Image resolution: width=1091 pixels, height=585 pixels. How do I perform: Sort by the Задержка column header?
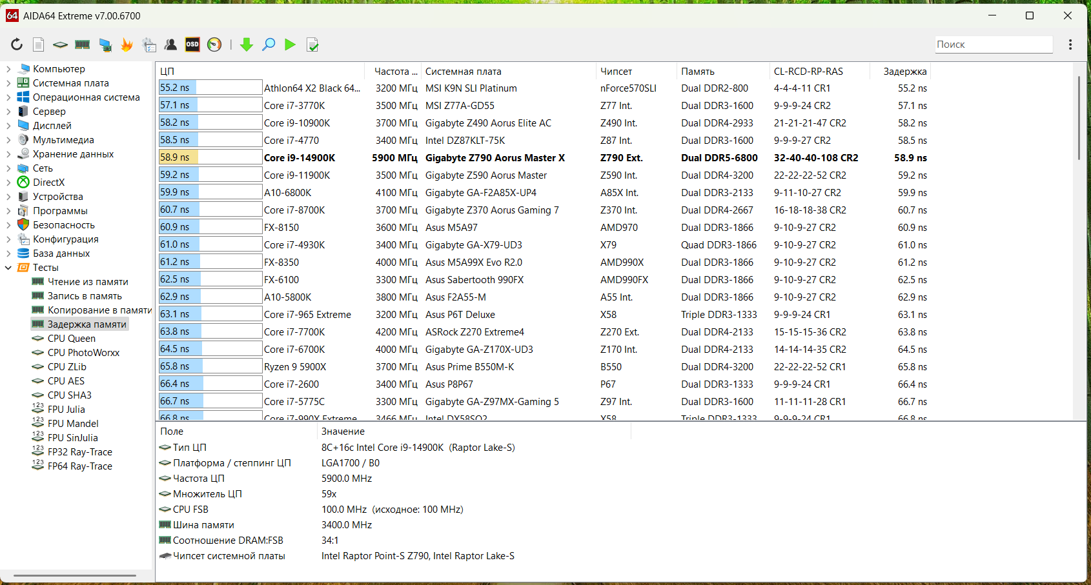click(901, 72)
